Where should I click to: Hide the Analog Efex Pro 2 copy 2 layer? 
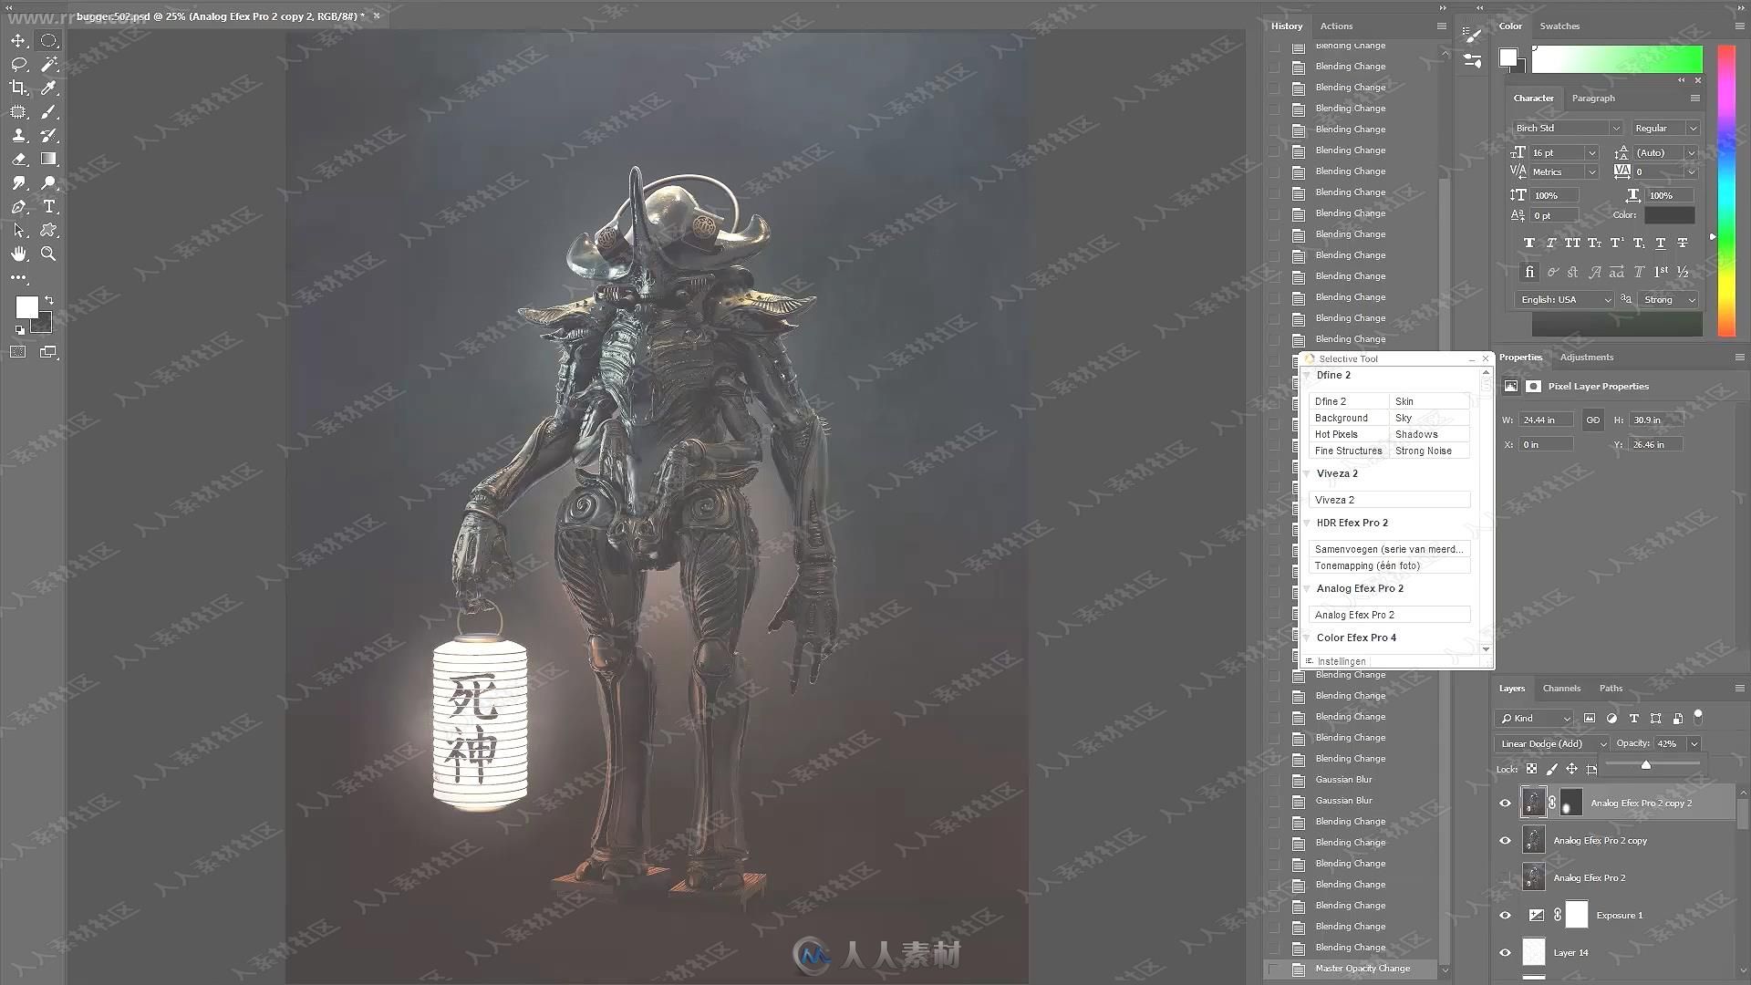pyautogui.click(x=1506, y=804)
